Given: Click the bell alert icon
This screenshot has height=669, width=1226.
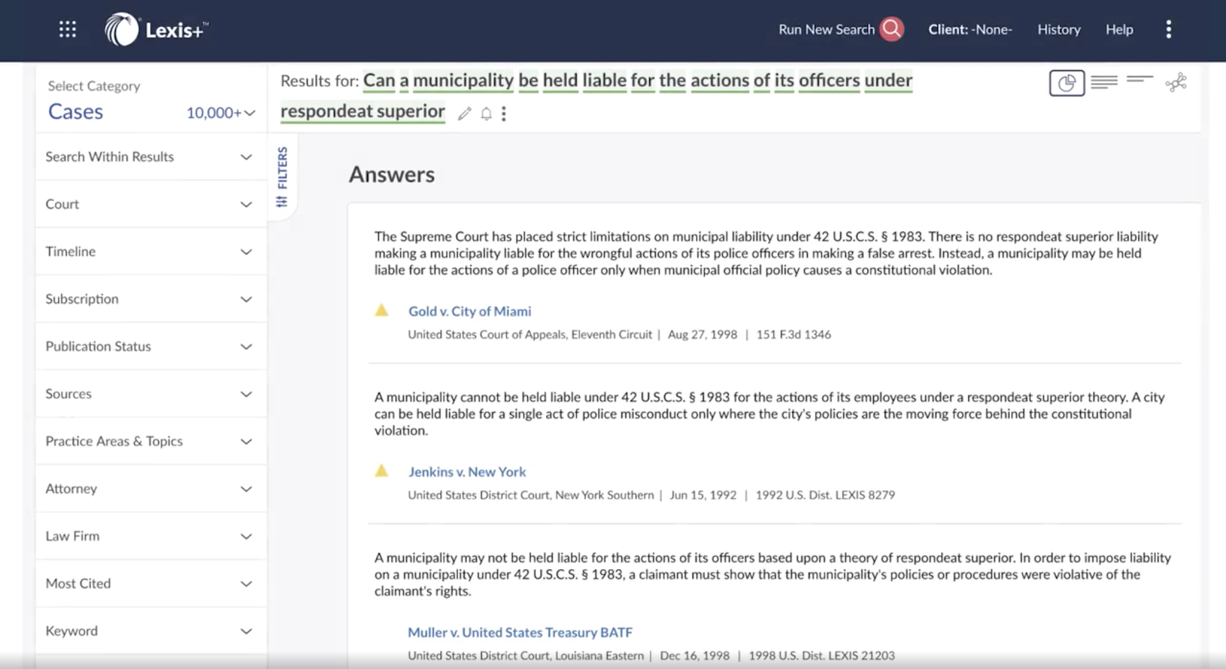Looking at the screenshot, I should pyautogui.click(x=486, y=114).
